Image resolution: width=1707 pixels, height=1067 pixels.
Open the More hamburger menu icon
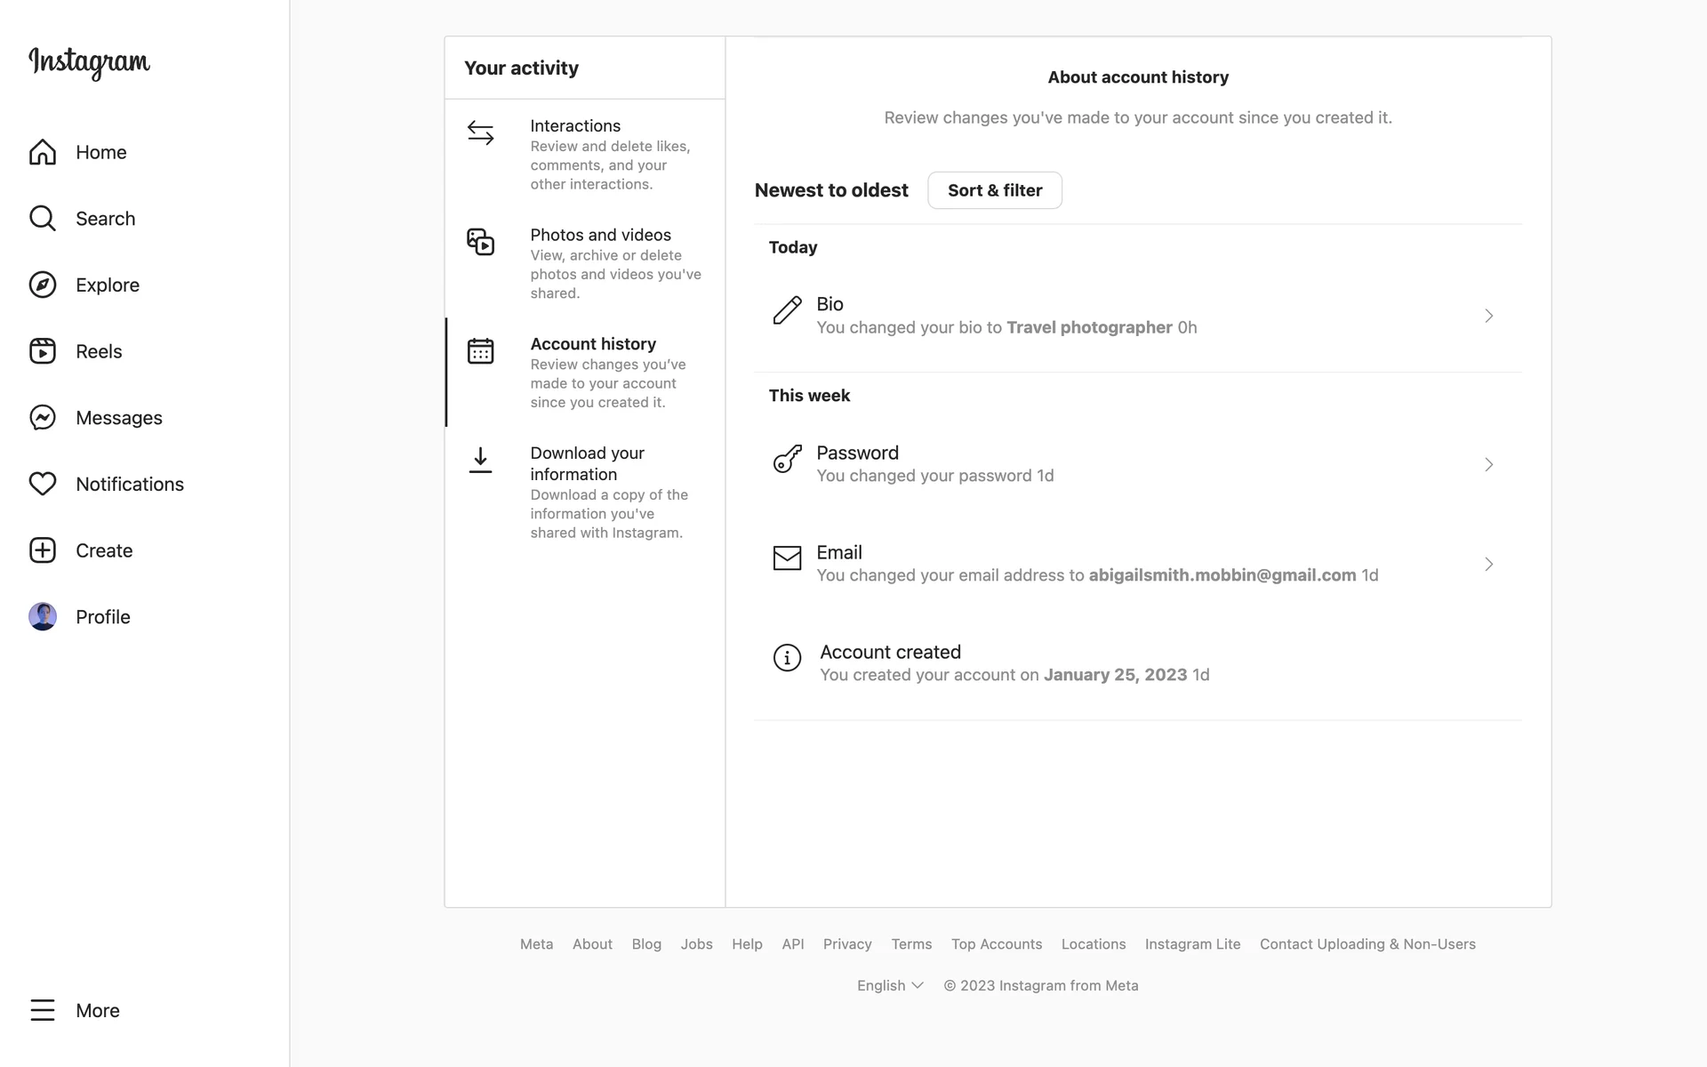[x=43, y=1010]
